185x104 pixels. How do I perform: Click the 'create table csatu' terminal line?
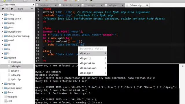click(95, 78)
